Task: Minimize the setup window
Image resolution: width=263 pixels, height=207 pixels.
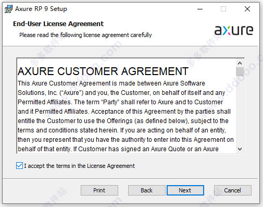Action: point(200,9)
